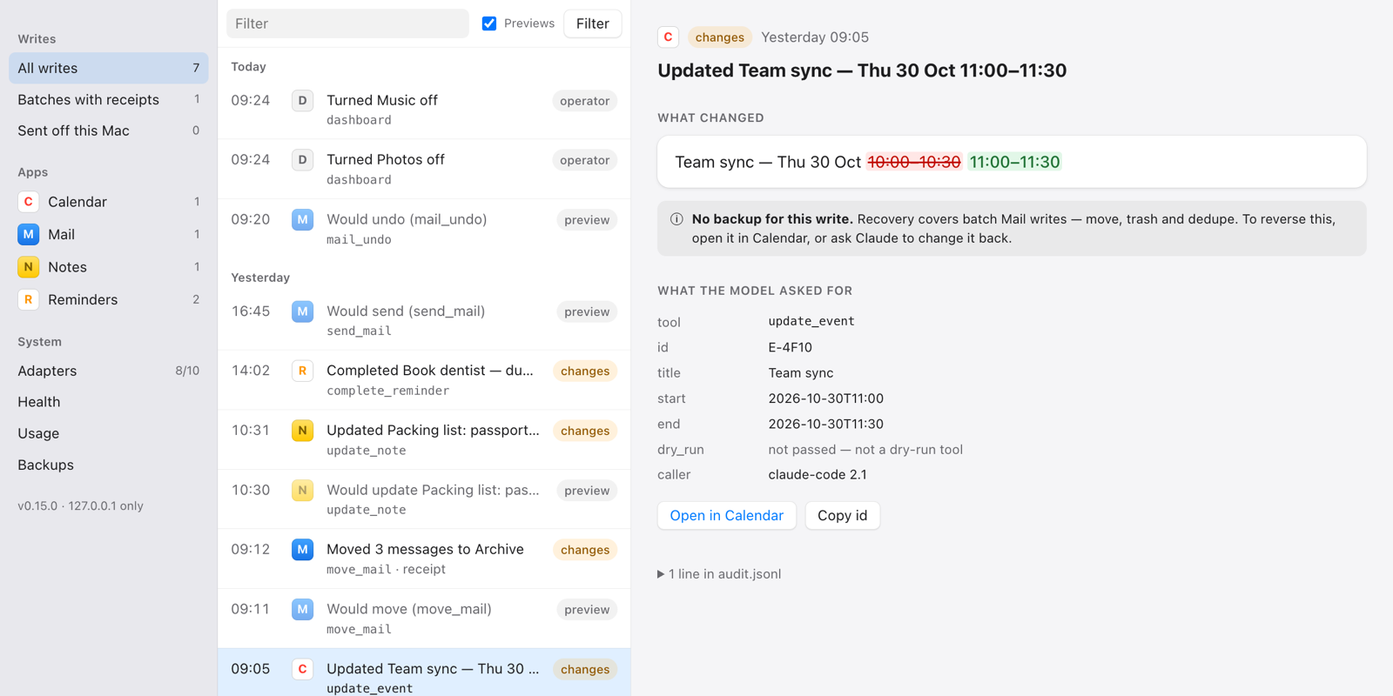
Task: Click the Reminders app icon in sidebar
Action: [28, 299]
